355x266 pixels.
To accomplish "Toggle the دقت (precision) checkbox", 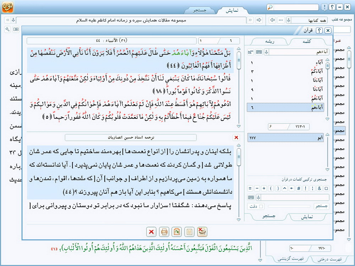I will (x=262, y=206).
